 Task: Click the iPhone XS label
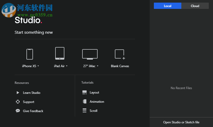29,66
